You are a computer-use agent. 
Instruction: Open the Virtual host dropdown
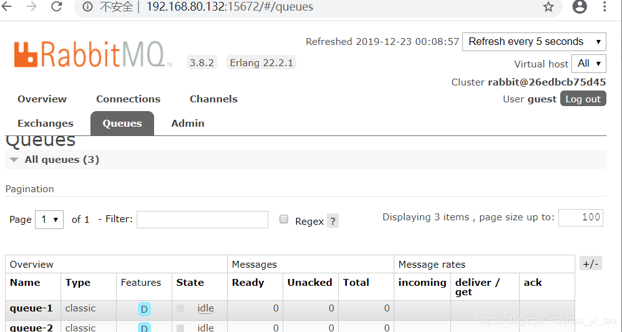pos(589,64)
